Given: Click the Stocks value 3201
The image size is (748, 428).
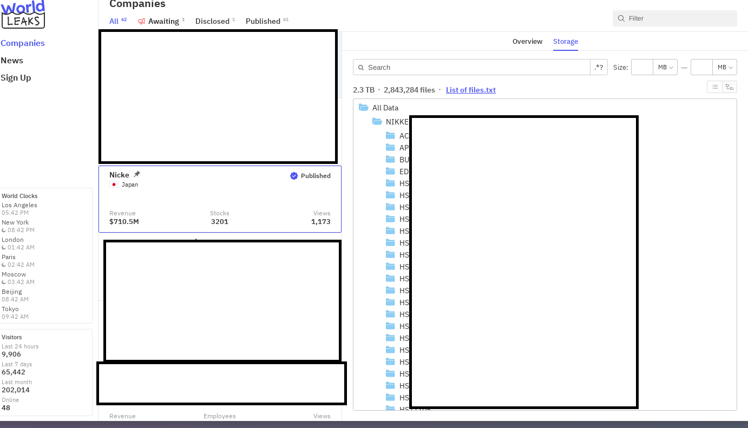Looking at the screenshot, I should pos(220,222).
